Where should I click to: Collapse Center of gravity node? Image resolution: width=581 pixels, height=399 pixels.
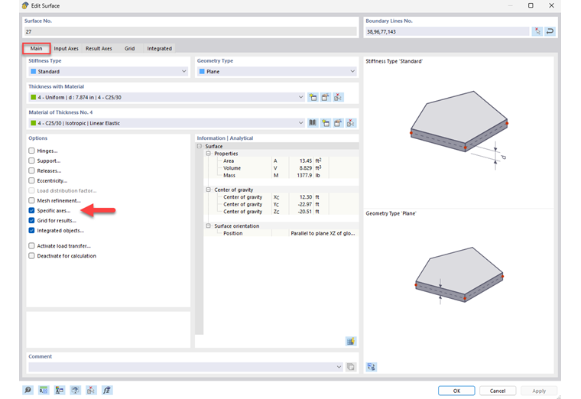(x=208, y=190)
